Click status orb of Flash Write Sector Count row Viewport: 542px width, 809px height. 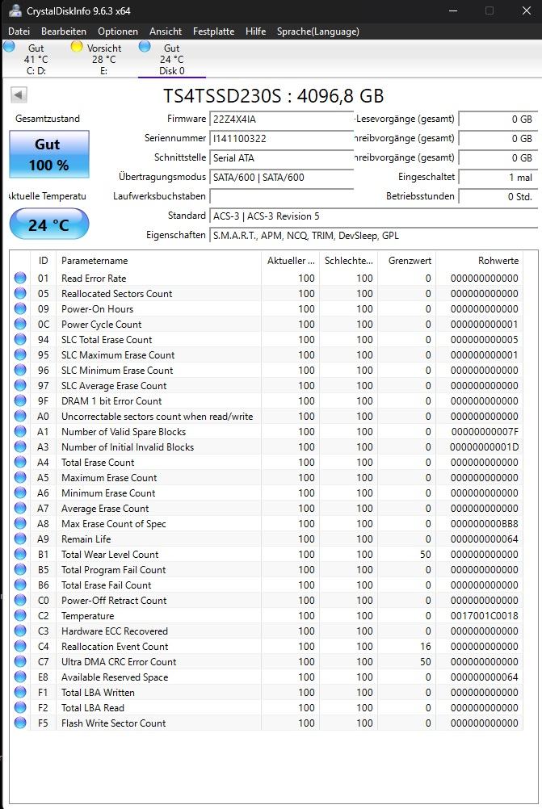pyautogui.click(x=20, y=723)
